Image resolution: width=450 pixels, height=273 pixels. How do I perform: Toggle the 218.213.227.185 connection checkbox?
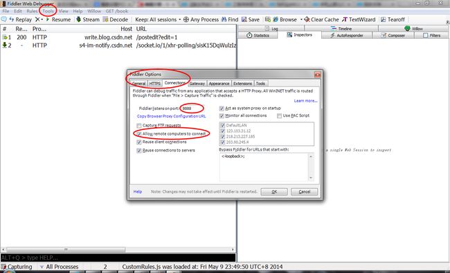[x=223, y=136]
